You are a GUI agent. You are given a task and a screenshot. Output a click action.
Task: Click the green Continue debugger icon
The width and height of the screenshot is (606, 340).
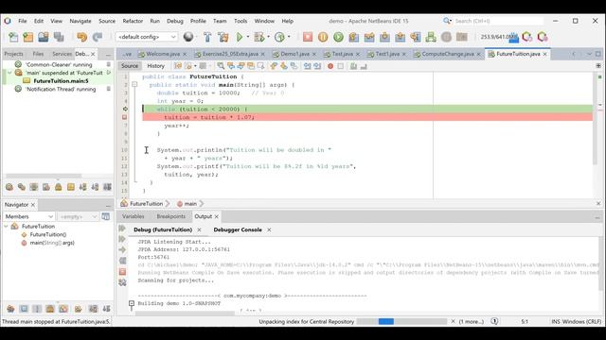tap(338, 37)
